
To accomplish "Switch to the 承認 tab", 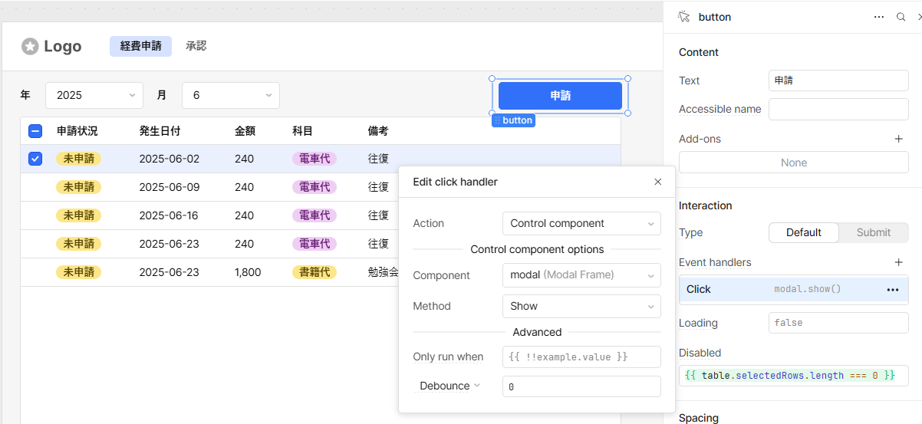I will (196, 46).
